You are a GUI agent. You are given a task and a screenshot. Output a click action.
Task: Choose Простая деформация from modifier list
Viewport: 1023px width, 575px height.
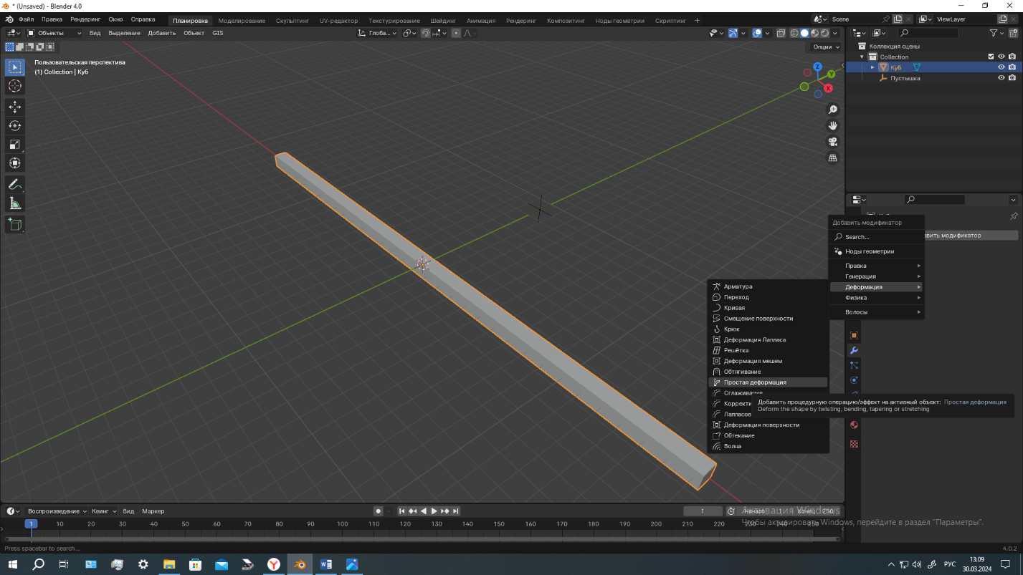tap(755, 382)
